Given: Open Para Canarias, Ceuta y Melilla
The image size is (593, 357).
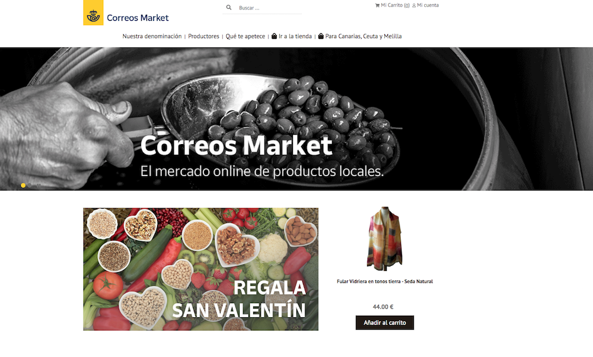Looking at the screenshot, I should click(x=364, y=36).
